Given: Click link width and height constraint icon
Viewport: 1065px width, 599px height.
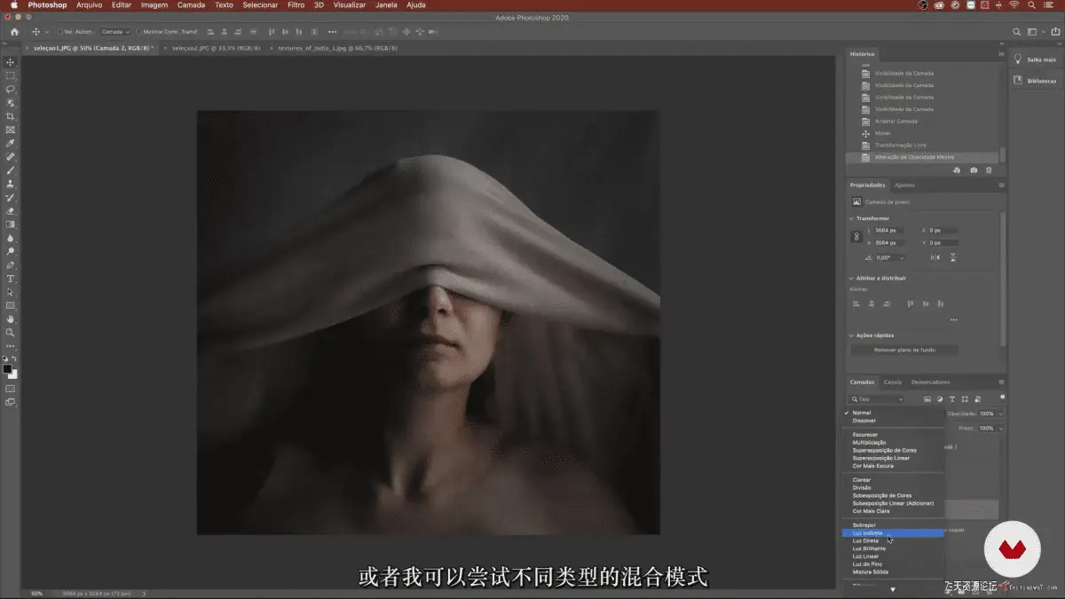Looking at the screenshot, I should [x=856, y=237].
